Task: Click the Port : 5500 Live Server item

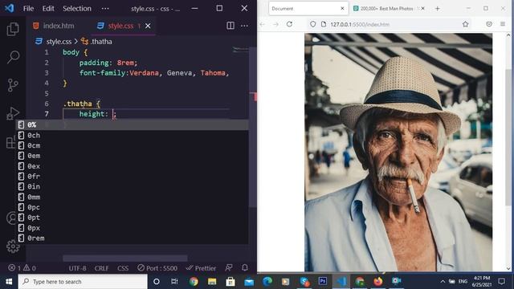Action: (x=157, y=268)
